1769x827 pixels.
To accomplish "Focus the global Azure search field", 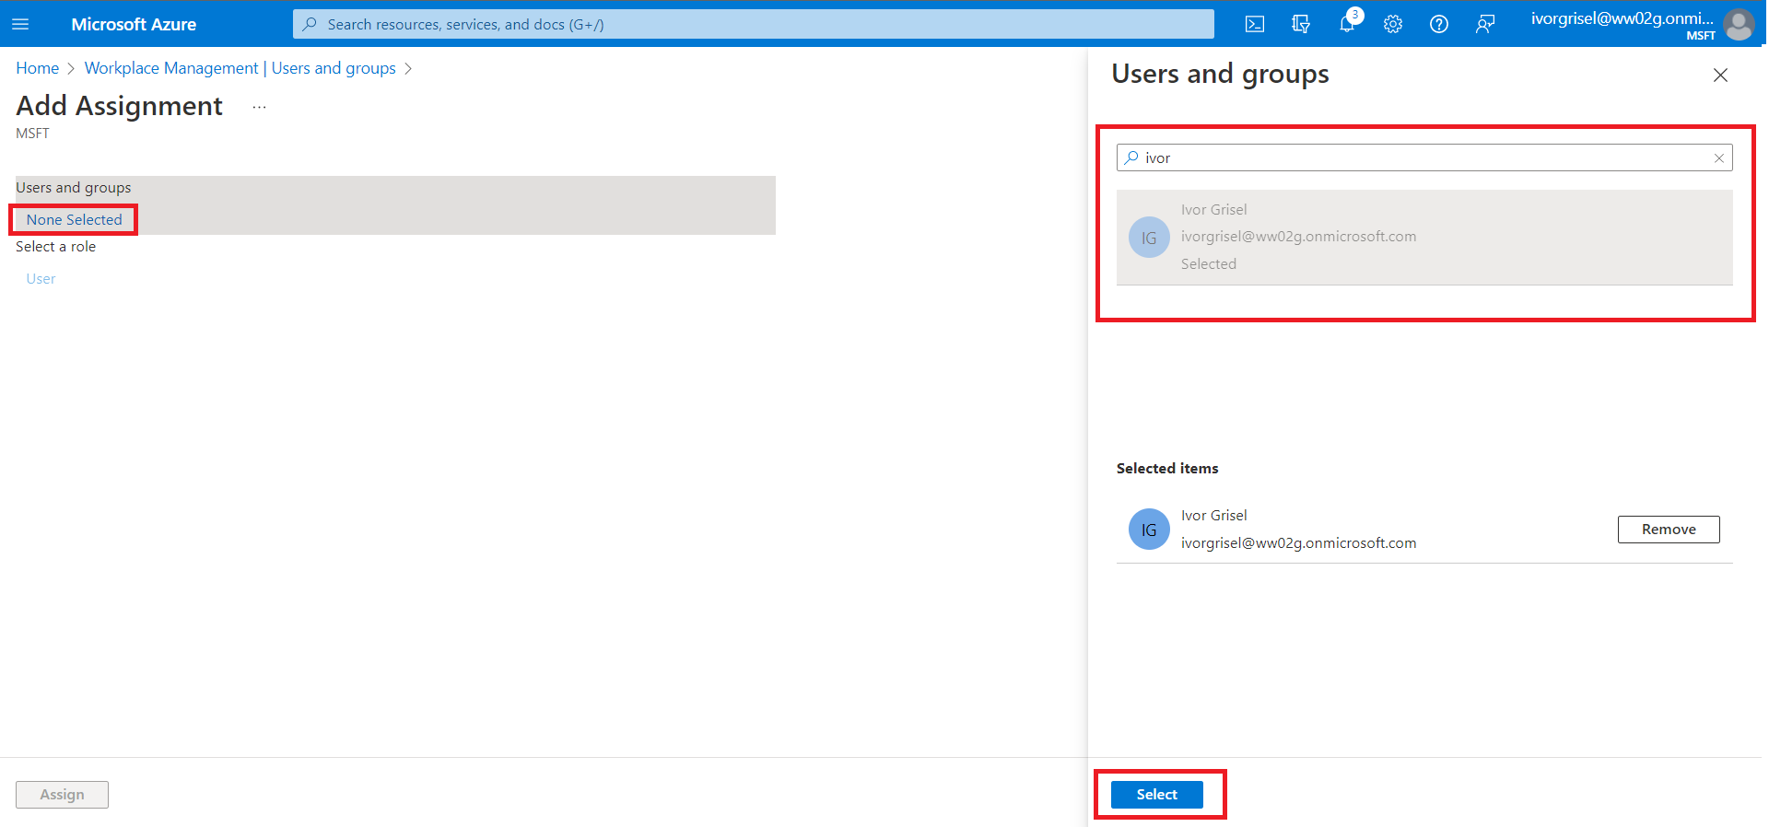I will click(753, 24).
